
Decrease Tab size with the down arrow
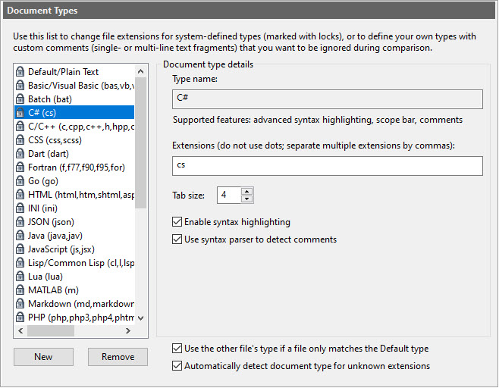pyautogui.click(x=247, y=199)
